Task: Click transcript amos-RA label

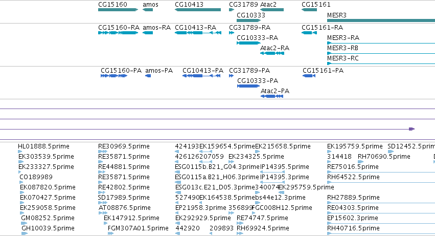Action: (x=156, y=28)
